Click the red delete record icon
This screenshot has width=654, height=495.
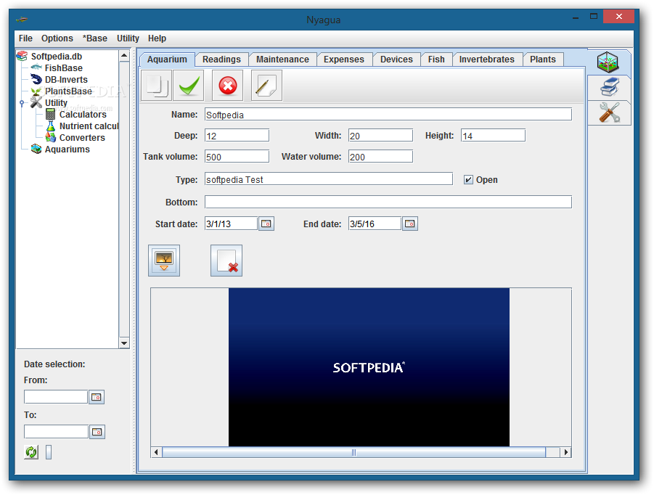228,86
